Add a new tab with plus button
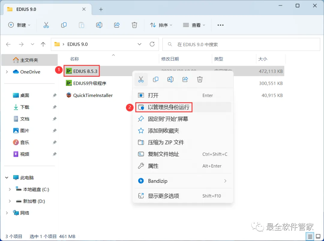The image size is (324, 241). [101, 9]
